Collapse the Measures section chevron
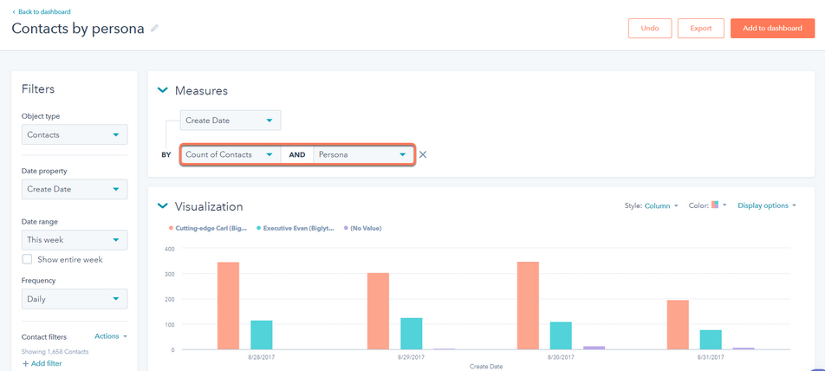Screen dimensions: 825x371 click(163, 90)
